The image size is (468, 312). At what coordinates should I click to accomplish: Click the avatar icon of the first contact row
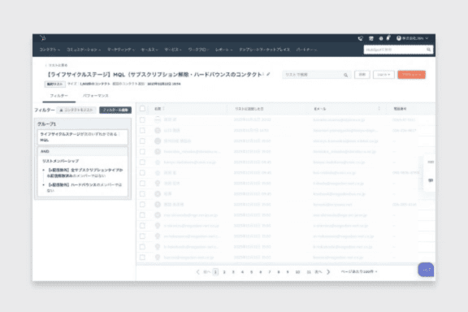(158, 119)
